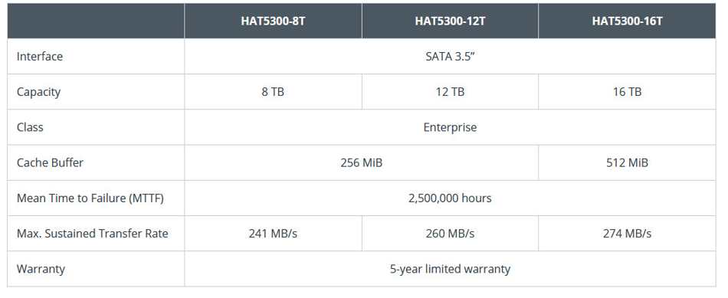Image resolution: width=728 pixels, height=298 pixels.
Task: Click the 16 TB capacity cell
Action: (x=627, y=92)
